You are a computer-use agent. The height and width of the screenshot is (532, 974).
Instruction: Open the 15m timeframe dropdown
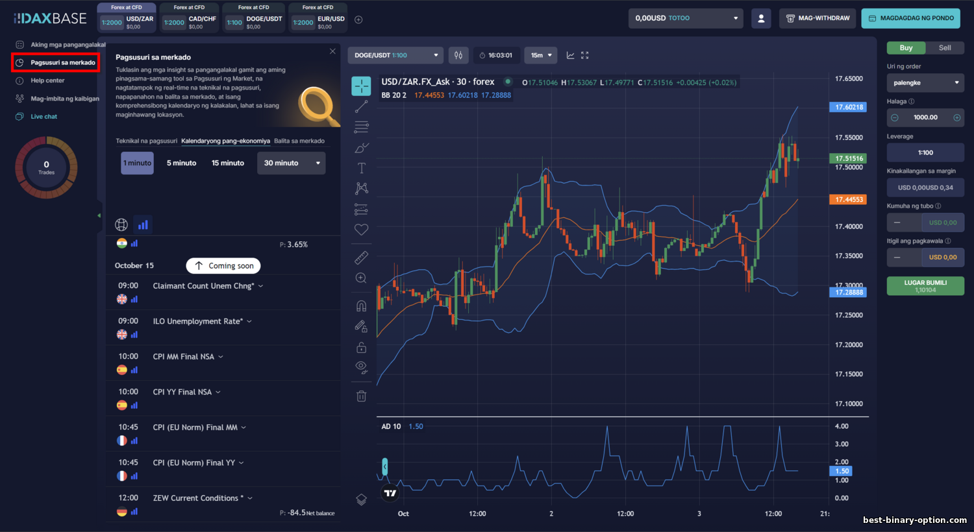[x=541, y=55]
